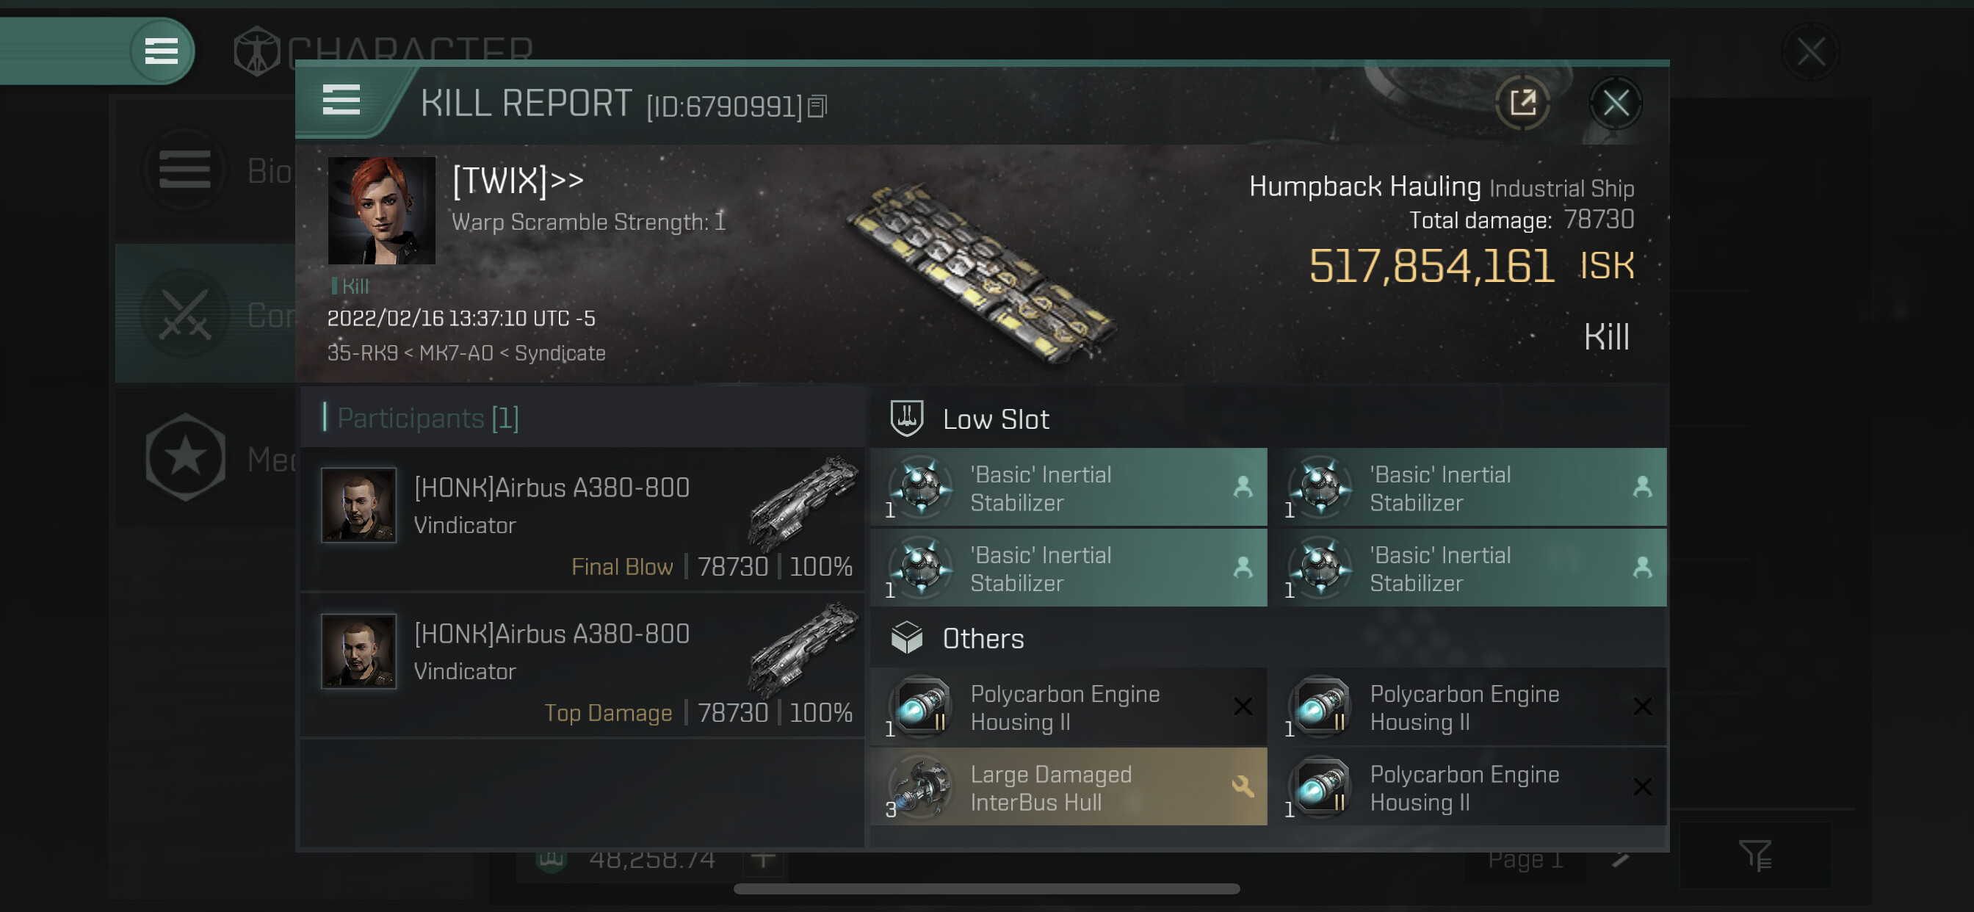Screen dimensions: 1974x912
Task: Select the victim [TWIX] portrait
Action: point(381,211)
